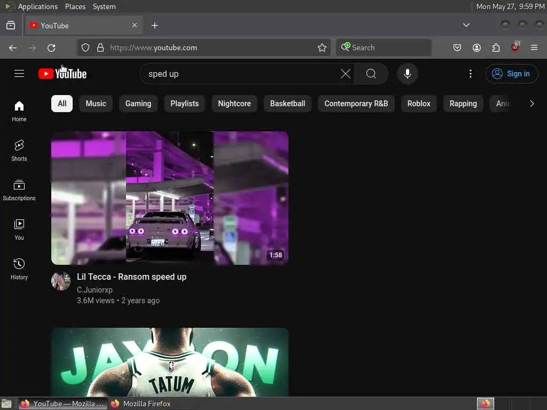Select the YouTube browser tab
Viewport: 547px width, 410px height.
[x=84, y=26]
